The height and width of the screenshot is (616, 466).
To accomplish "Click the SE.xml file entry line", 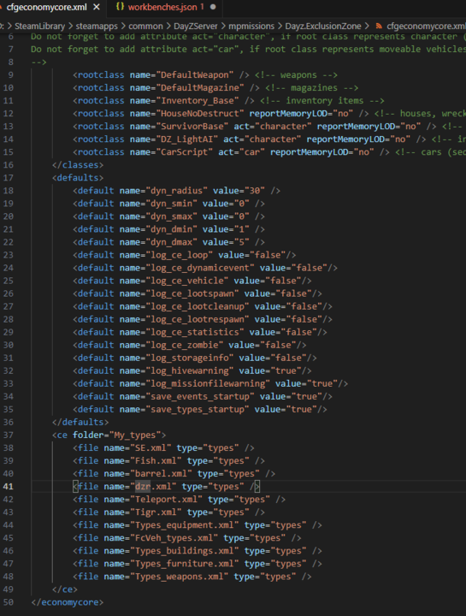I will 163,447.
